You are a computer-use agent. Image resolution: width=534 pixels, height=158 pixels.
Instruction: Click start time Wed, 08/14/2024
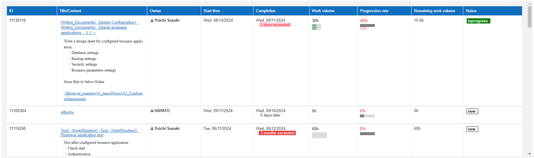218,20
